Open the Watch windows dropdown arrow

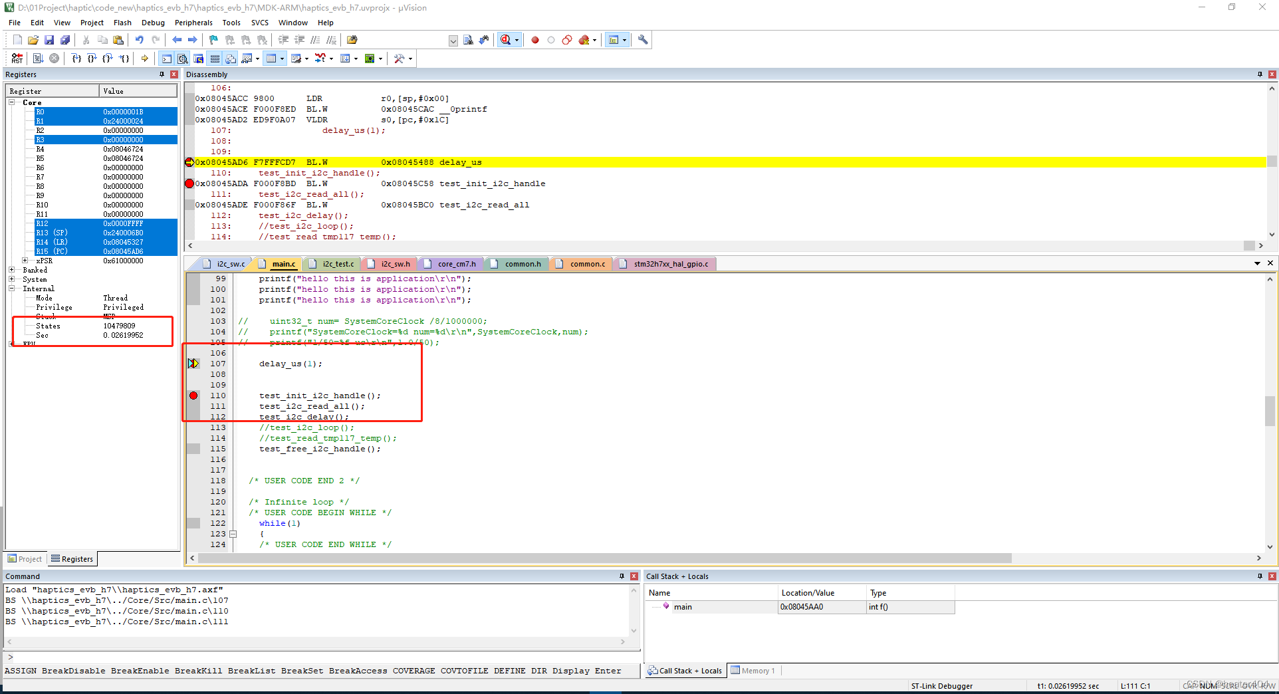258,58
